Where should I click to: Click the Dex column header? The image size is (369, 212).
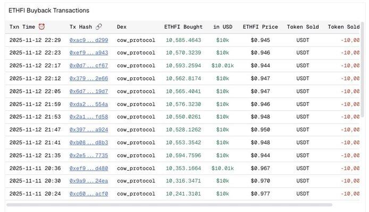point(122,27)
